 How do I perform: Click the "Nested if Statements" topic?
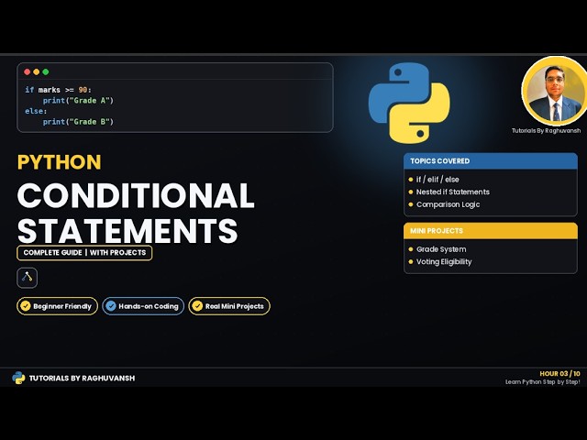452,192
